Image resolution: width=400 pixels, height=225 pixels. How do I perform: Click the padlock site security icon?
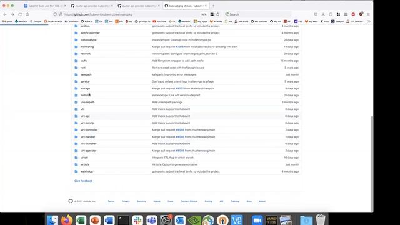61,14
